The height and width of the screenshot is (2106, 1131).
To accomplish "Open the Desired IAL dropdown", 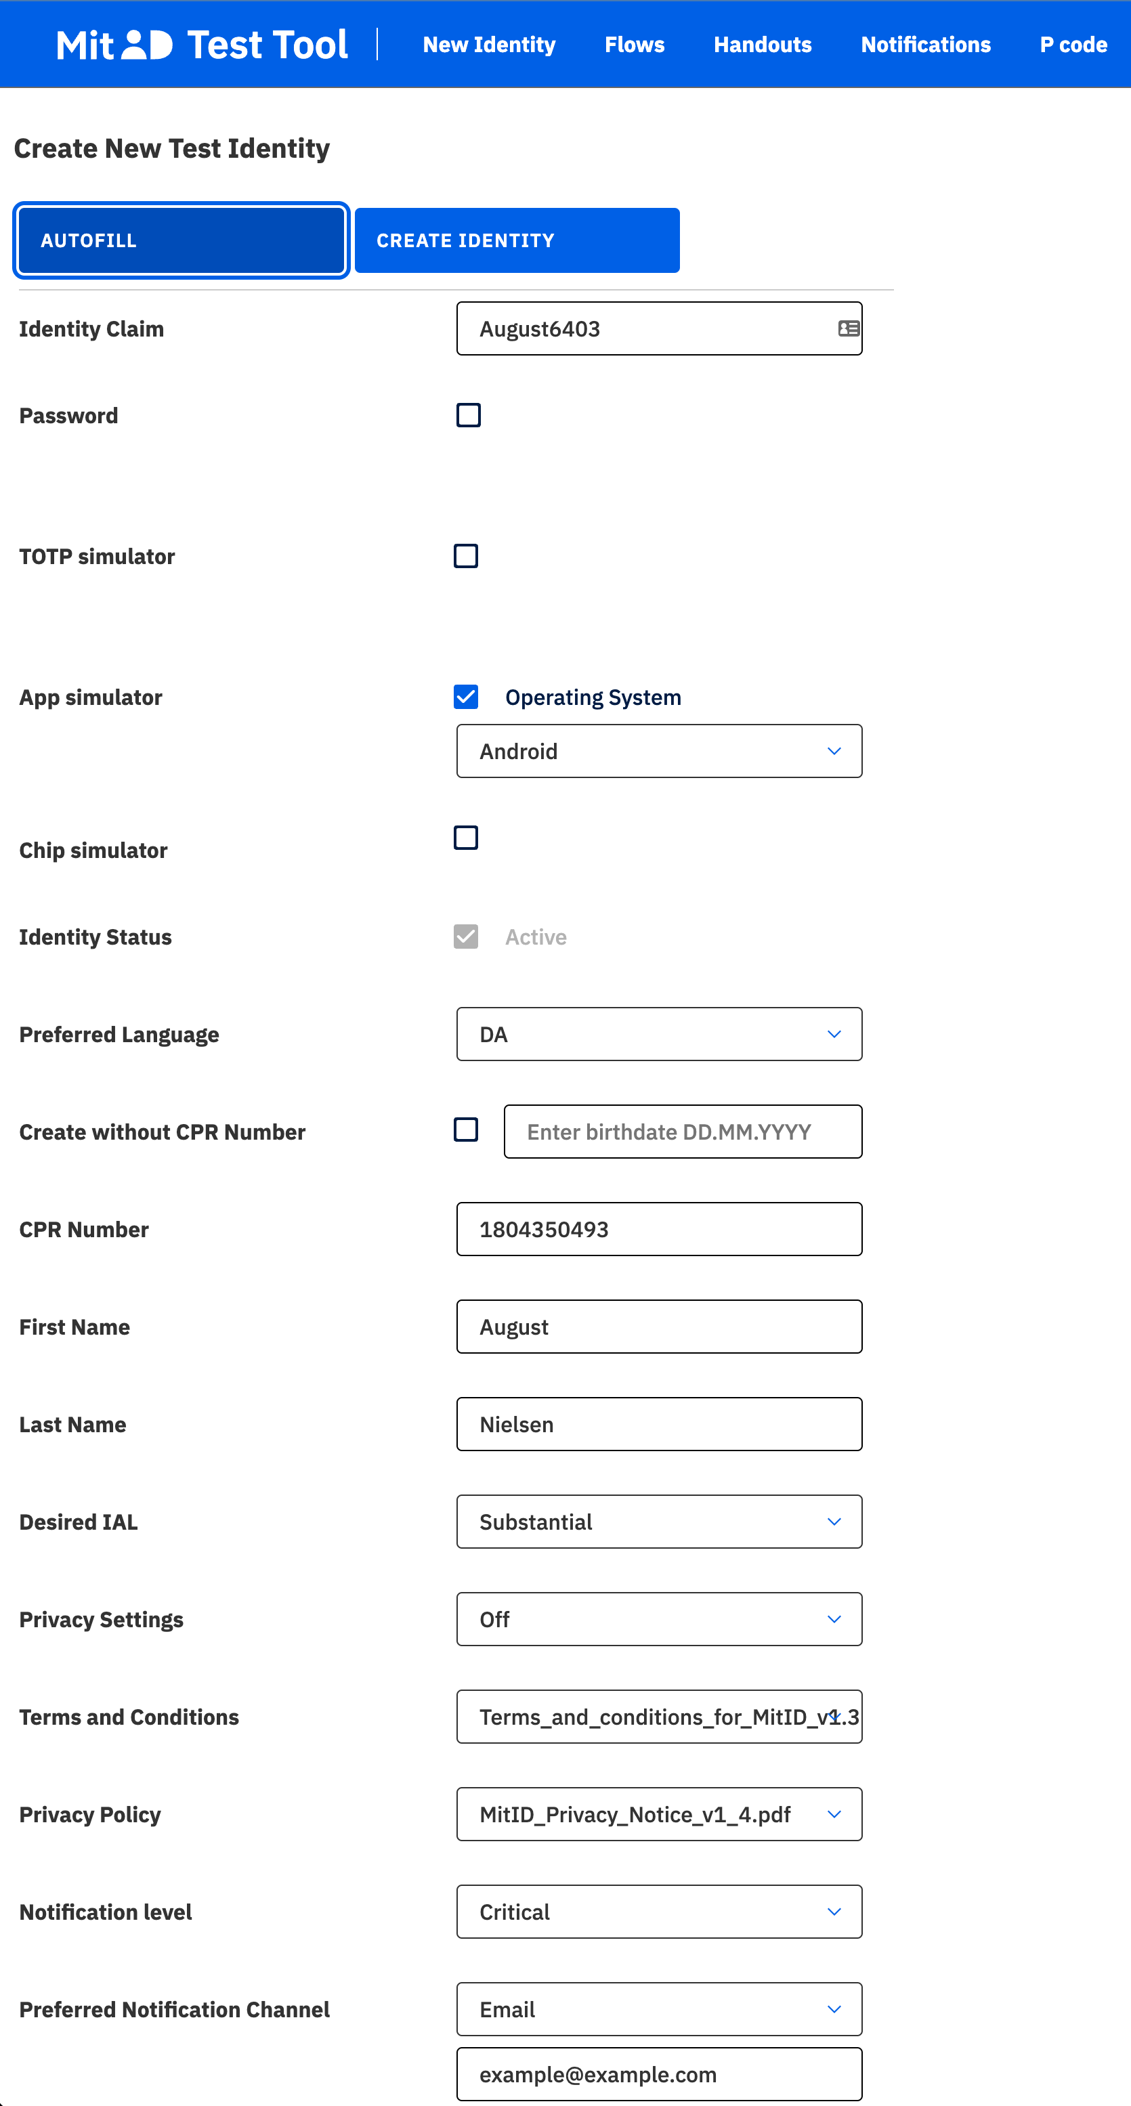I will pyautogui.click(x=658, y=1522).
